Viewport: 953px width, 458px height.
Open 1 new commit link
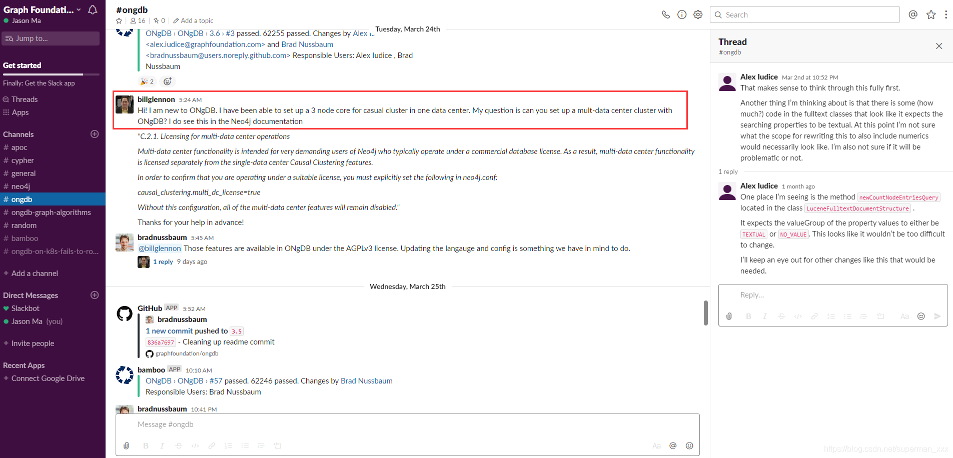[169, 331]
